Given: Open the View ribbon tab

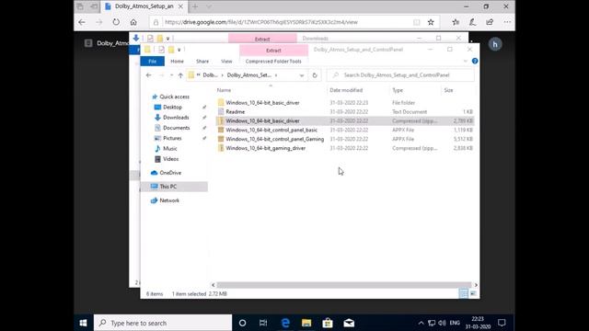Looking at the screenshot, I should (226, 62).
